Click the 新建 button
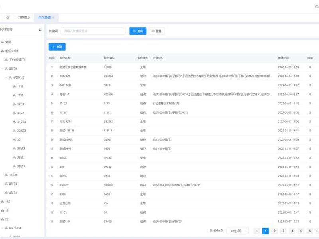 click(x=57, y=47)
